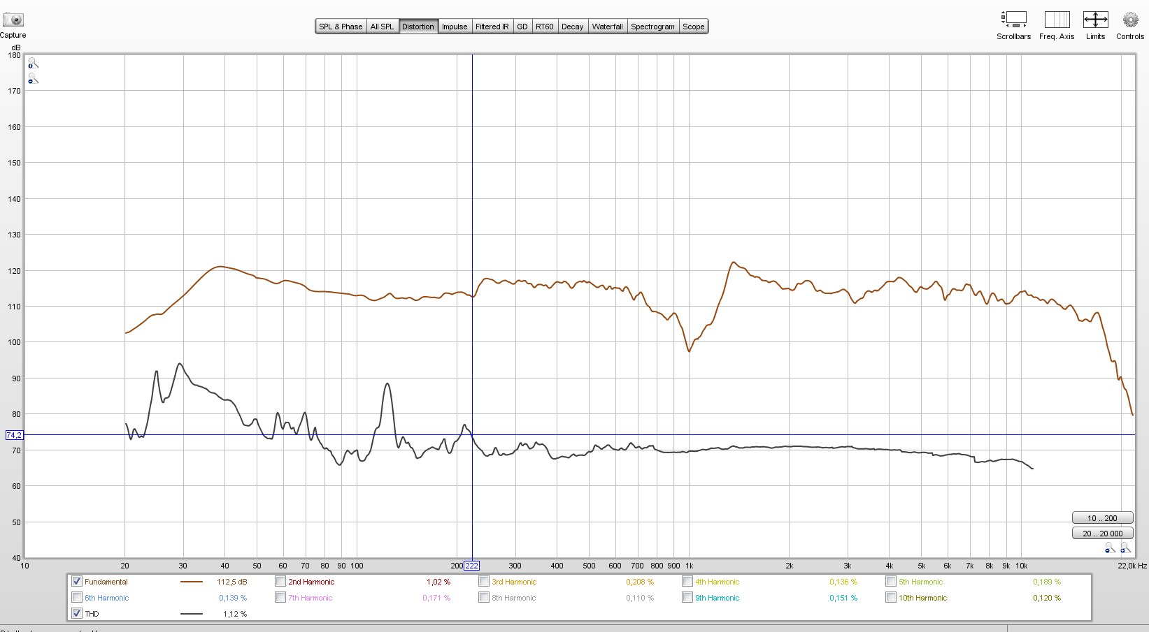The width and height of the screenshot is (1149, 632).
Task: Switch the Freq. Axis mode icon
Action: click(x=1057, y=20)
